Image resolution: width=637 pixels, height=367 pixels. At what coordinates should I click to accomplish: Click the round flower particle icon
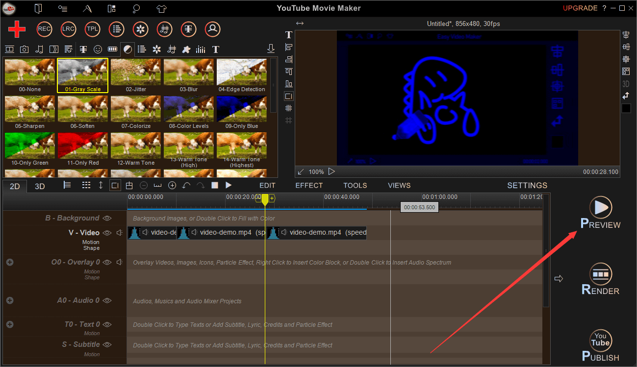140,29
